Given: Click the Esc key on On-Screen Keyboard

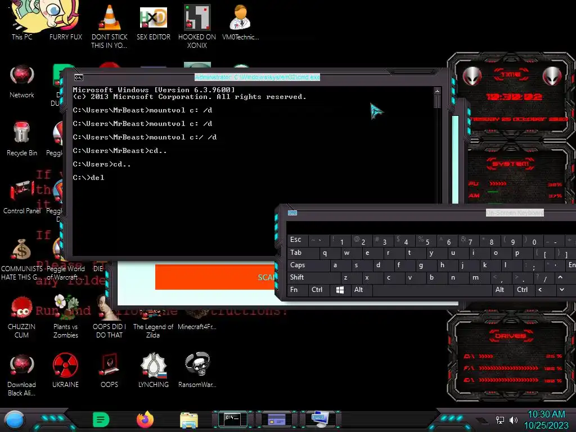Looking at the screenshot, I should (297, 240).
